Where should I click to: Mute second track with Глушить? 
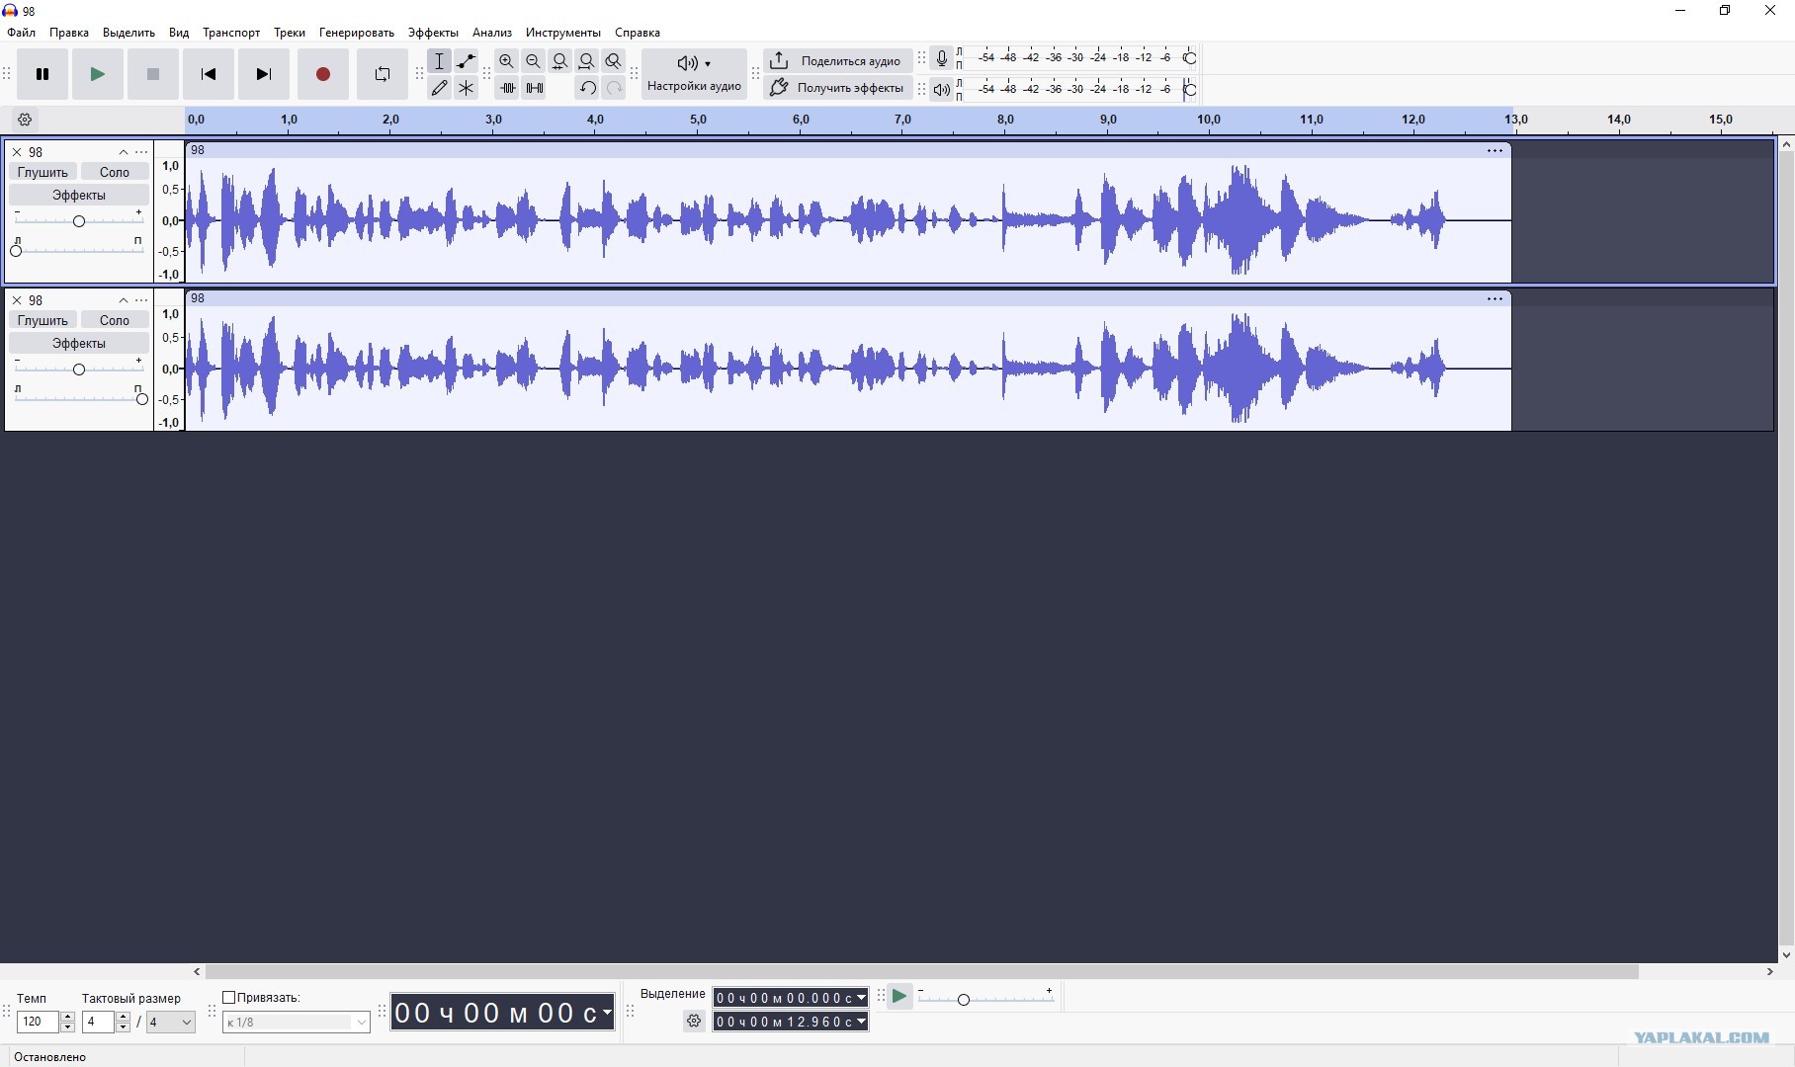[x=43, y=320]
